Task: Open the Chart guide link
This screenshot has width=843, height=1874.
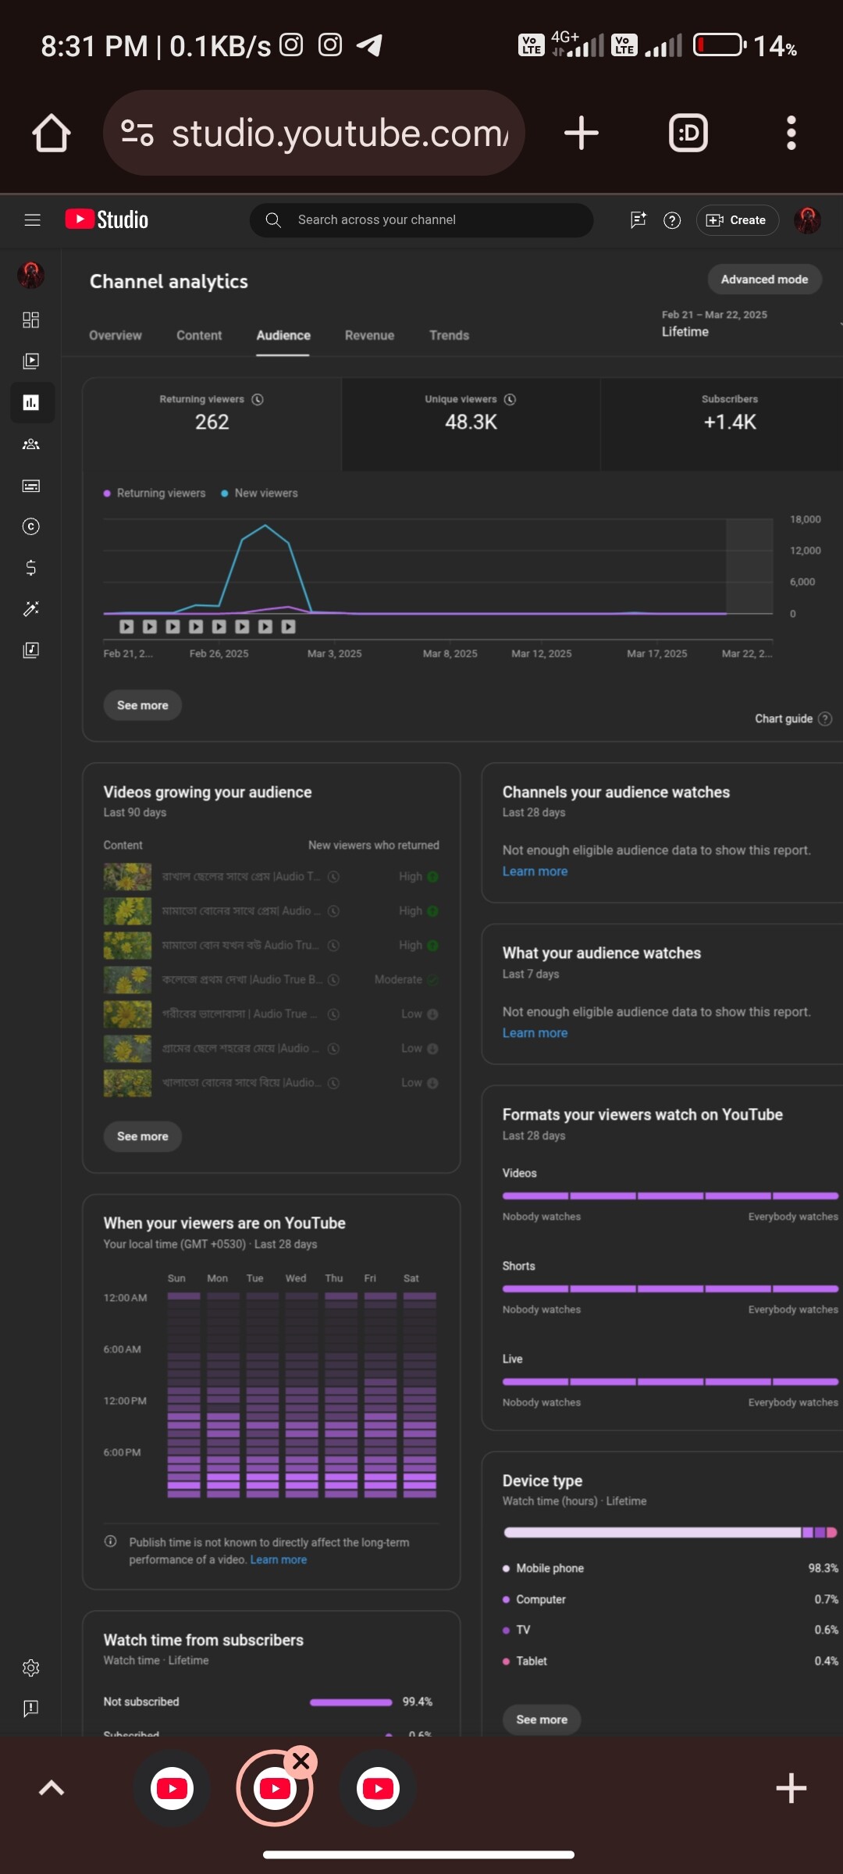Action: [x=793, y=718]
